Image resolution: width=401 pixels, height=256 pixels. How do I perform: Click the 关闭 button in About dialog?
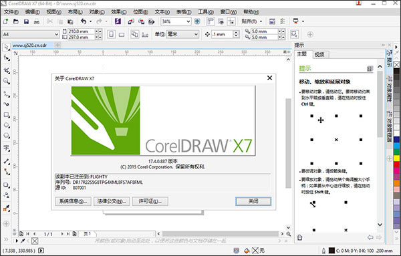(253, 201)
